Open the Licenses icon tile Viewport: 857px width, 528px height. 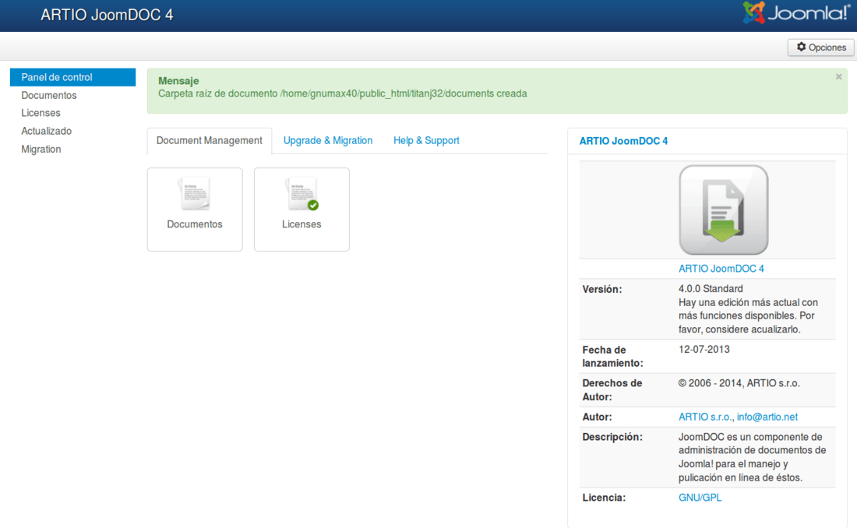302,209
